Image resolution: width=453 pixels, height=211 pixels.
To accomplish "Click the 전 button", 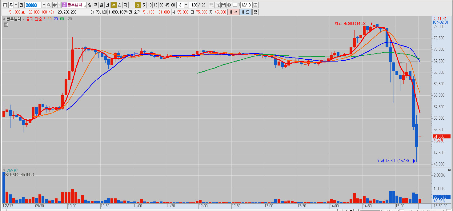I will point(21,5).
